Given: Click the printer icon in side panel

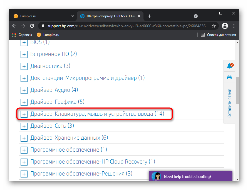Looking at the screenshot, I should pyautogui.click(x=229, y=77).
